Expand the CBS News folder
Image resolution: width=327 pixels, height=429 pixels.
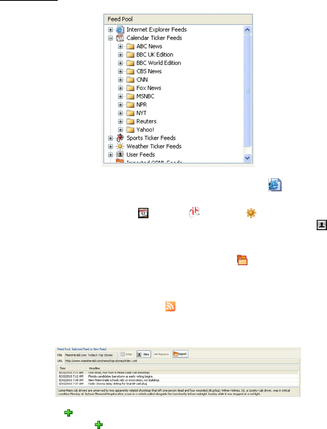120,71
